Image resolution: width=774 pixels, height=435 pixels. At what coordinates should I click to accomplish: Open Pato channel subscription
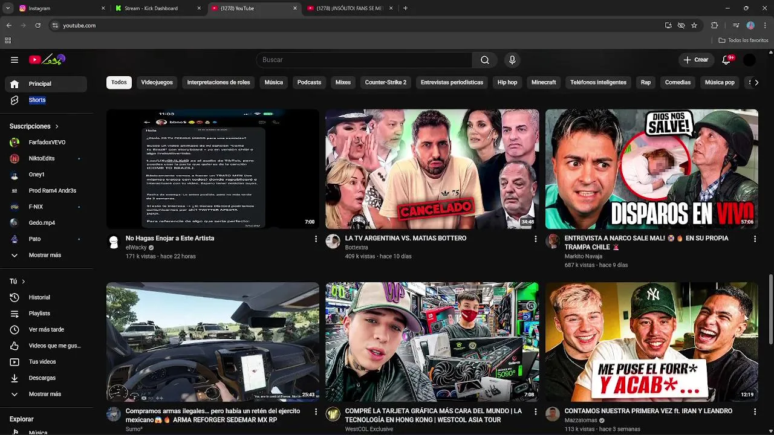tap(46, 239)
